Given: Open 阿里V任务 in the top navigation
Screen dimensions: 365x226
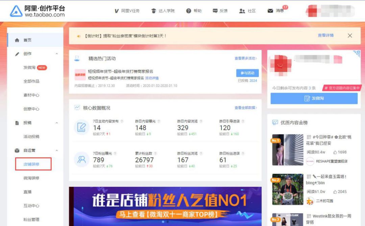Looking at the screenshot, I should click(127, 11).
